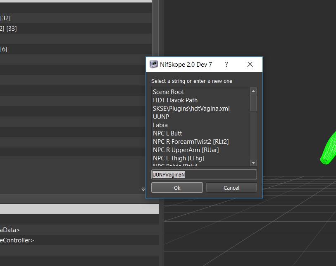
Task: Click the string name input field
Action: click(x=204, y=174)
